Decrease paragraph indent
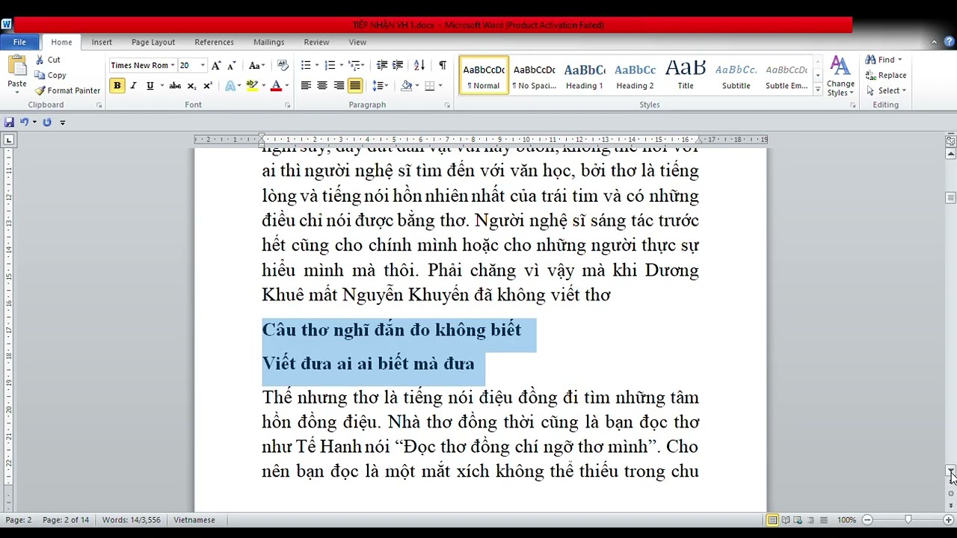Screen dimensions: 957x538 (382, 65)
